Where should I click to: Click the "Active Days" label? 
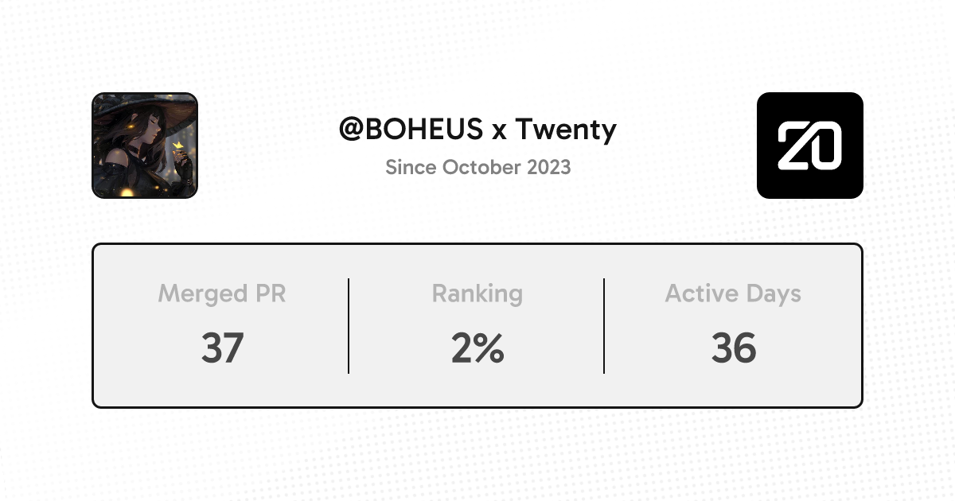(733, 293)
